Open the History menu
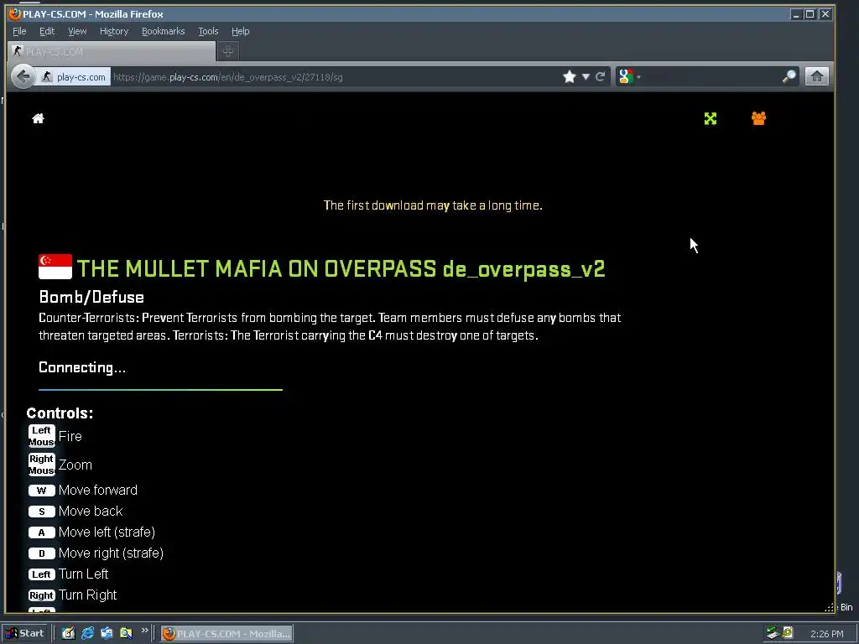 [114, 31]
